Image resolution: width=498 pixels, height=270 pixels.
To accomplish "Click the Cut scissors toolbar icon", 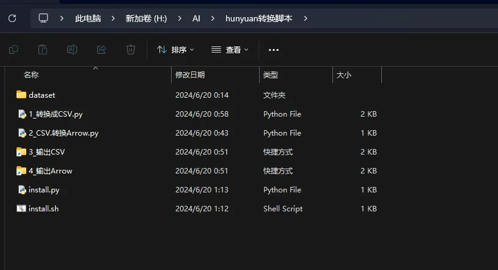I will [13, 49].
